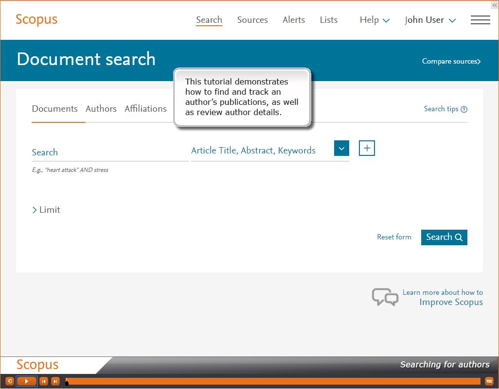Screen dimensions: 499x389
Task: Click the tutorial description callout
Action: tap(242, 97)
